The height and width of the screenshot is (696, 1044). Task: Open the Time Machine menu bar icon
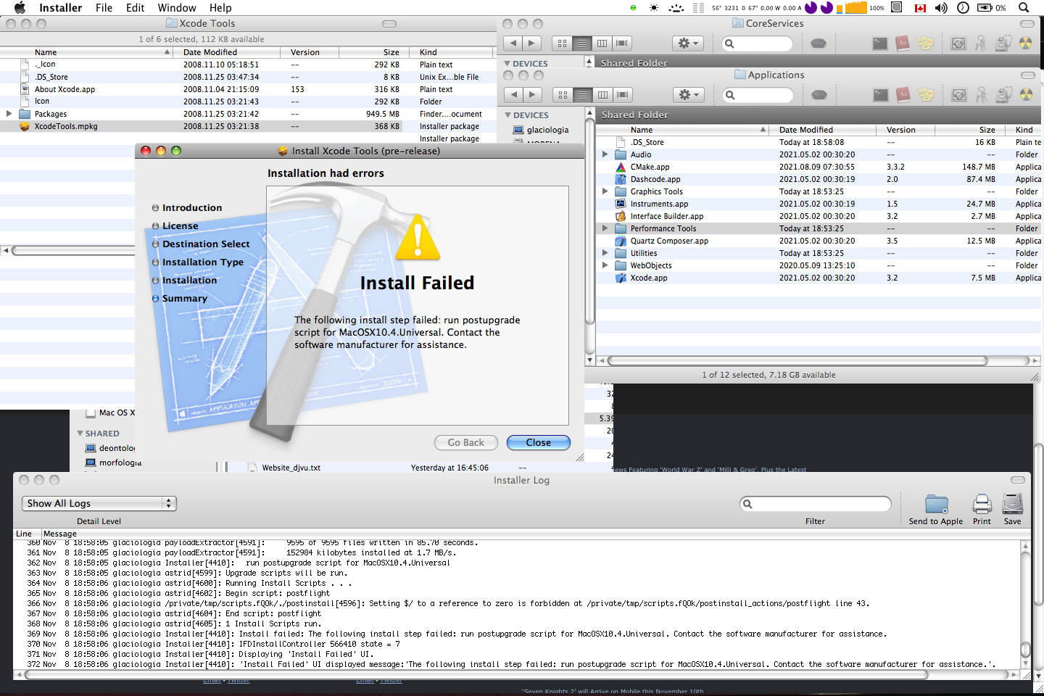[x=963, y=8]
